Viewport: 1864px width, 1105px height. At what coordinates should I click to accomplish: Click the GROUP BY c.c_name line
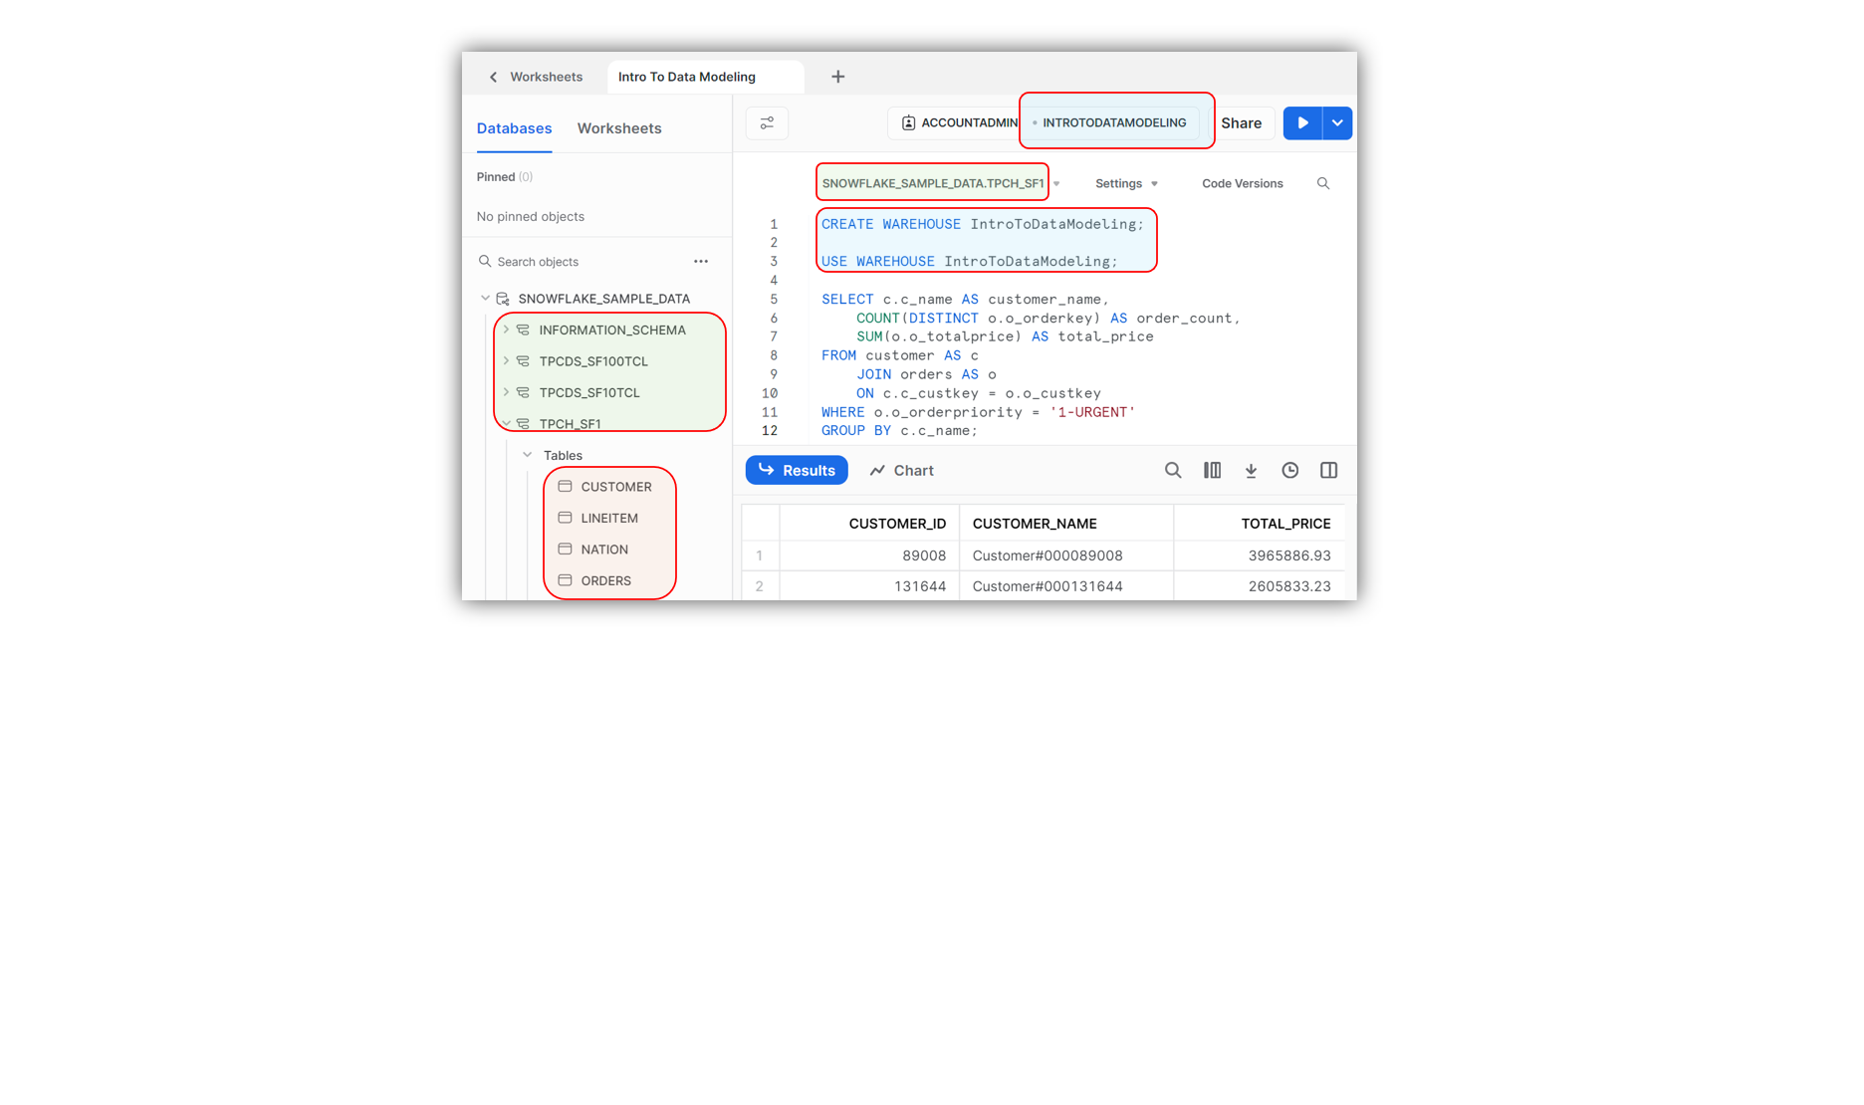pyautogui.click(x=899, y=431)
